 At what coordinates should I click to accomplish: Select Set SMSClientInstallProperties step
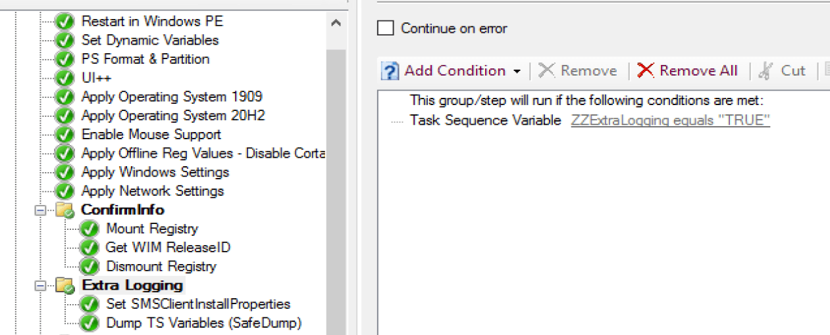pos(197,304)
